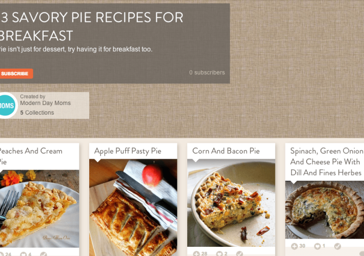
Task: Mark the Spinach pie recipe as tried checkmark
Action: (337, 246)
